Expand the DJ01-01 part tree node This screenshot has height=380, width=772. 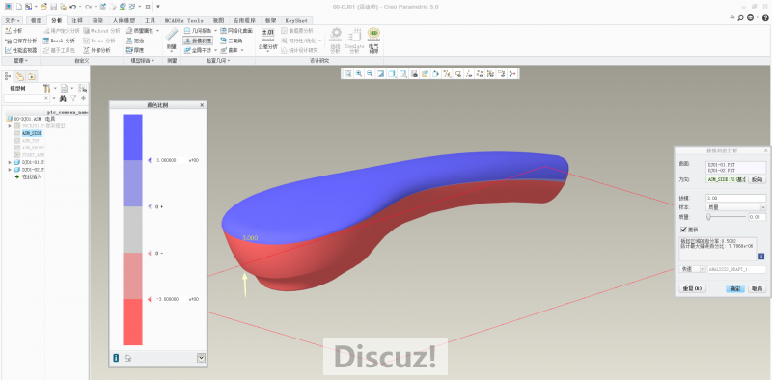pos(10,162)
